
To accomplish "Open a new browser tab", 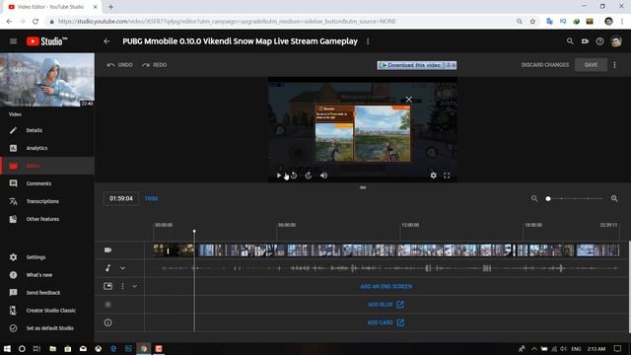I will (110, 7).
